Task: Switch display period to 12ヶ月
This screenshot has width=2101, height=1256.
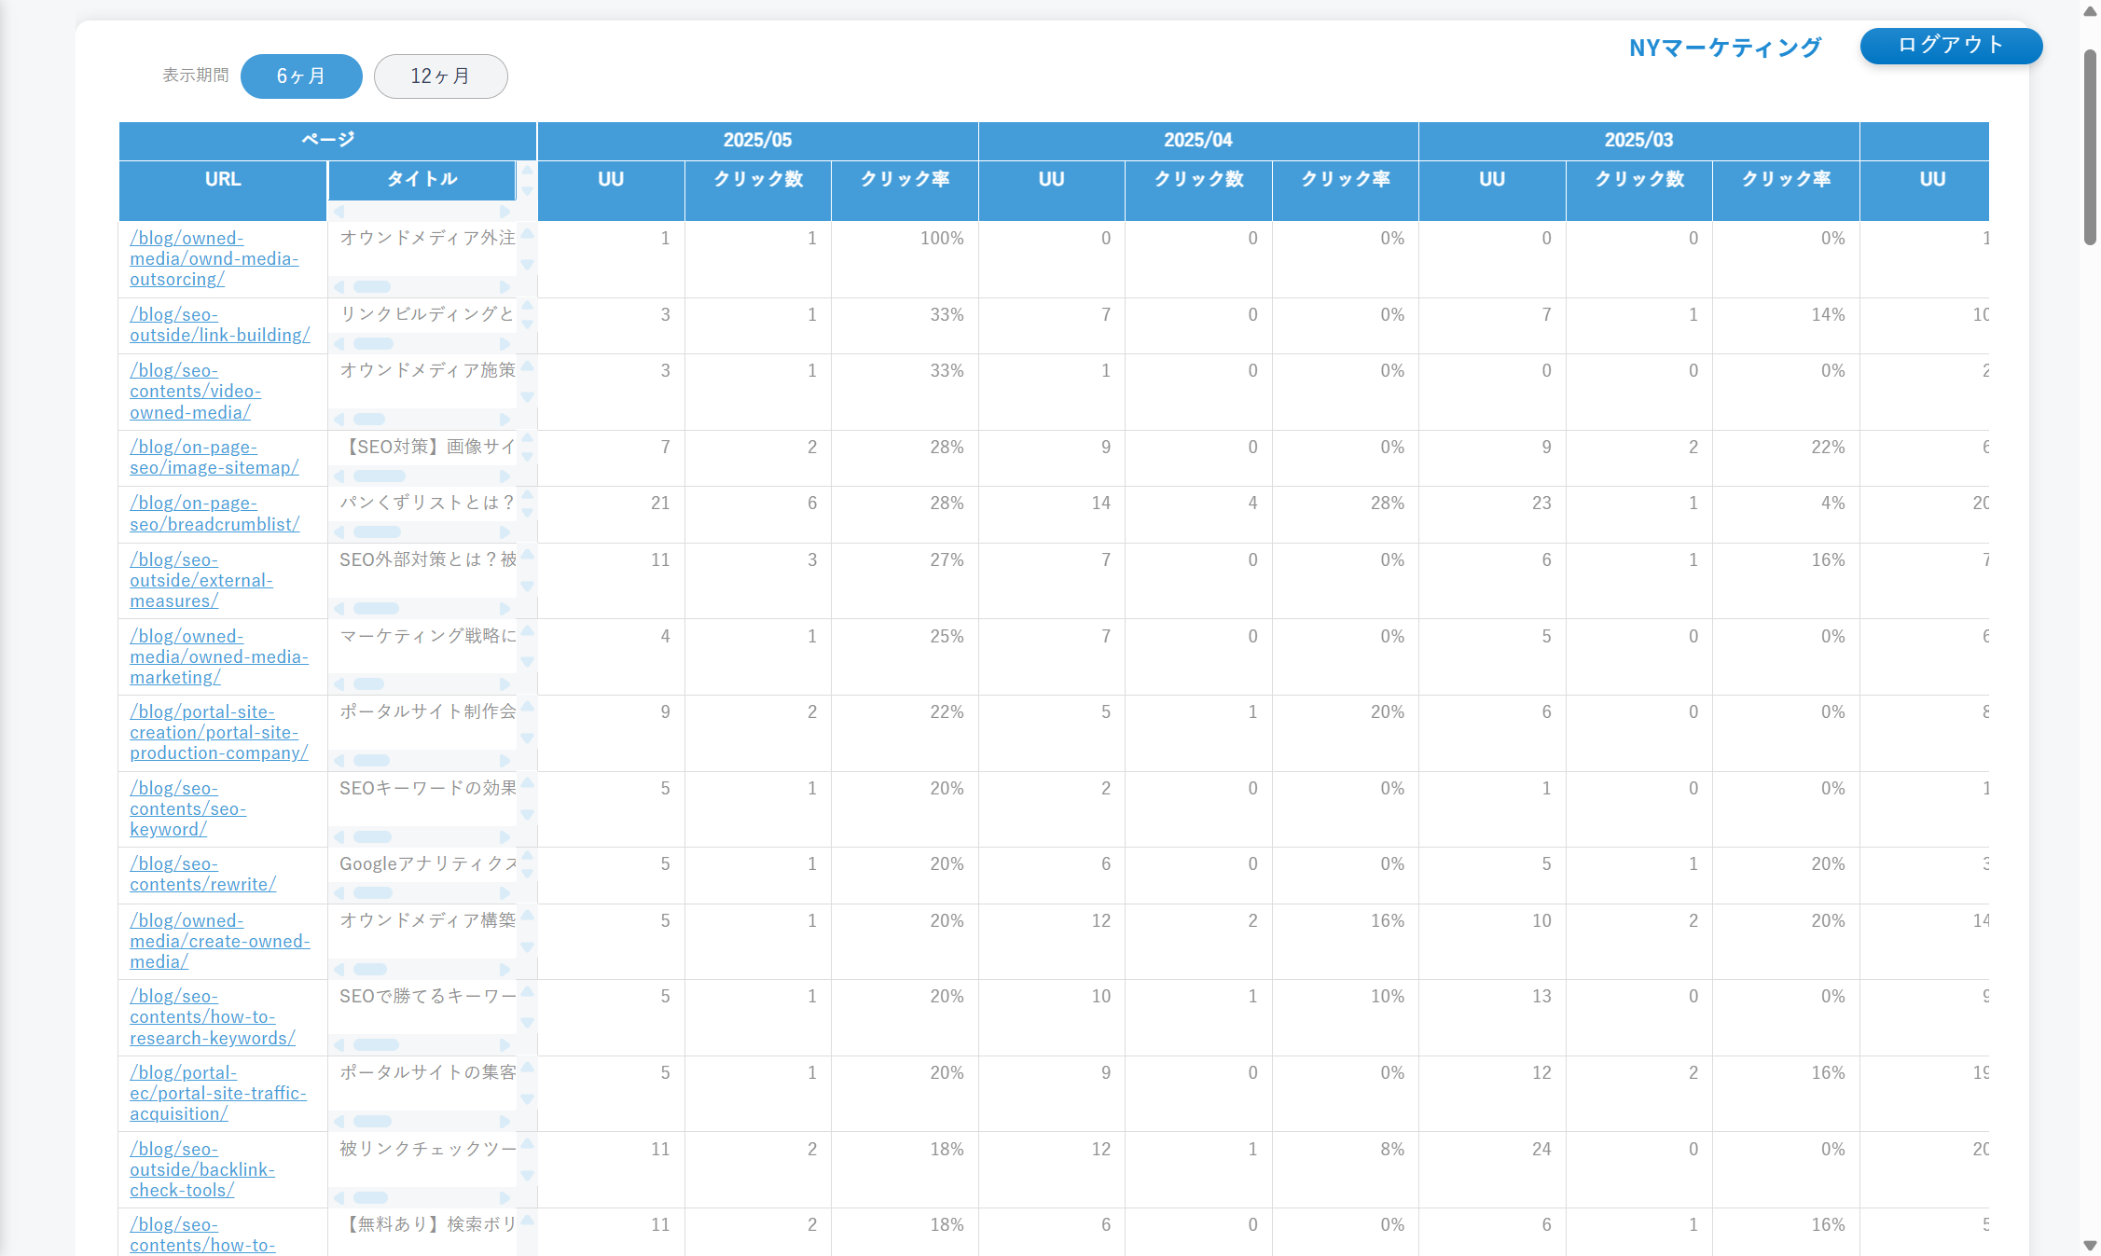Action: [x=440, y=76]
